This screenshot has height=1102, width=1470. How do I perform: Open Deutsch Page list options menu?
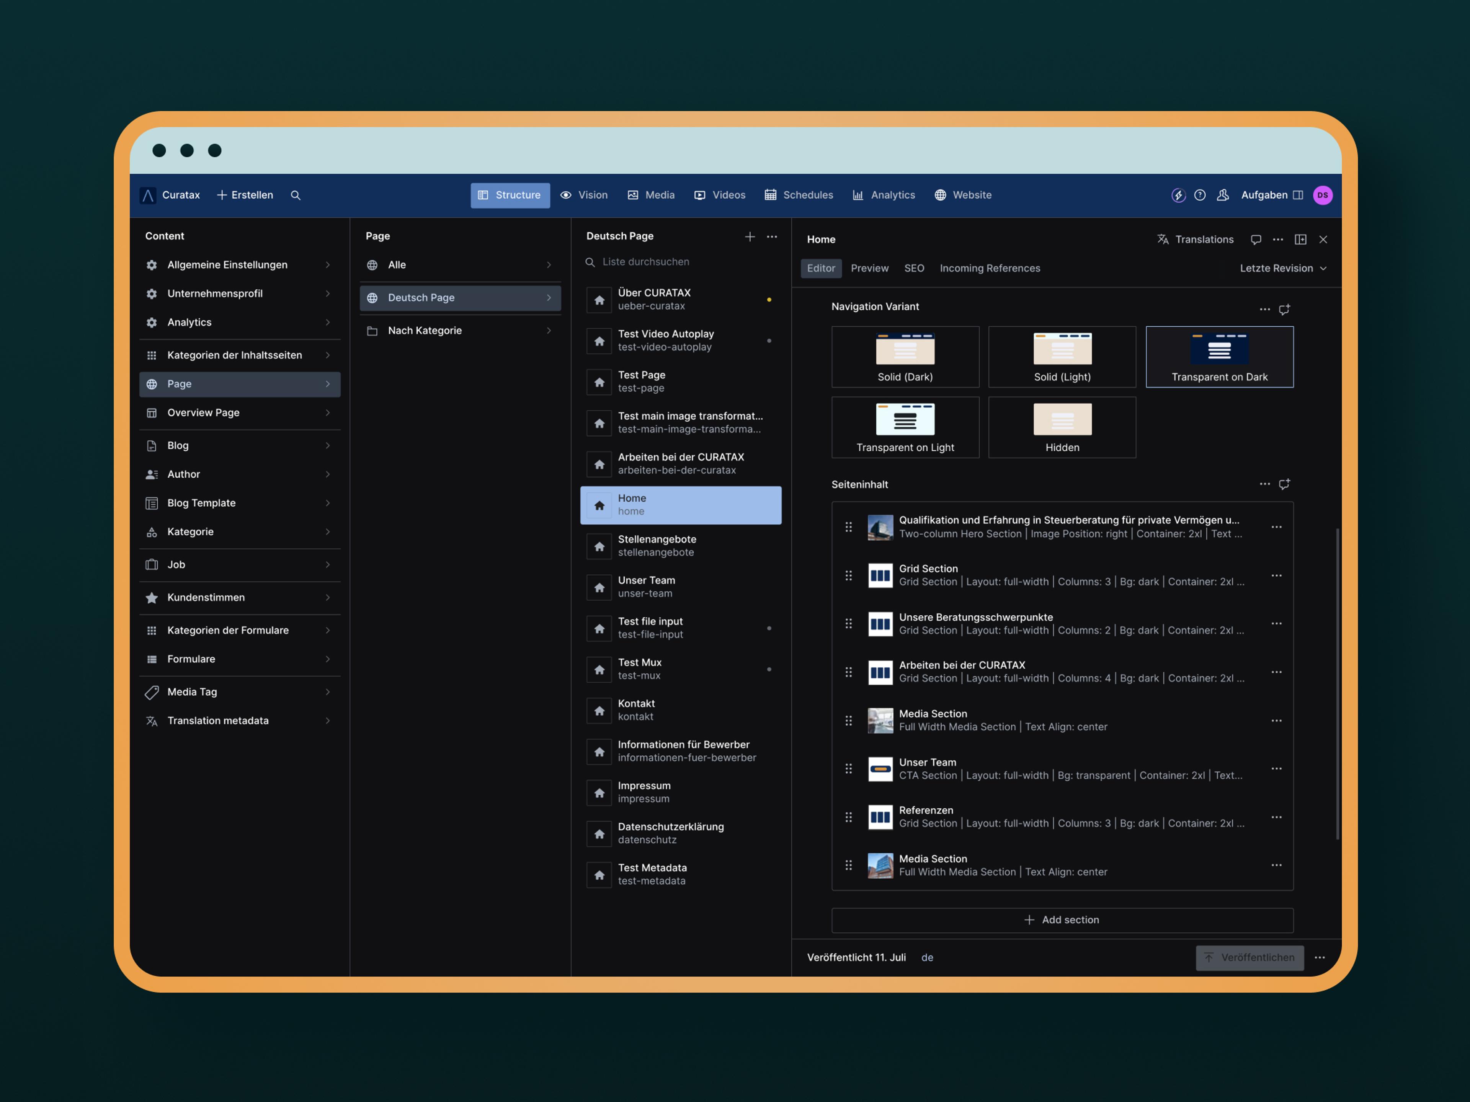click(771, 236)
